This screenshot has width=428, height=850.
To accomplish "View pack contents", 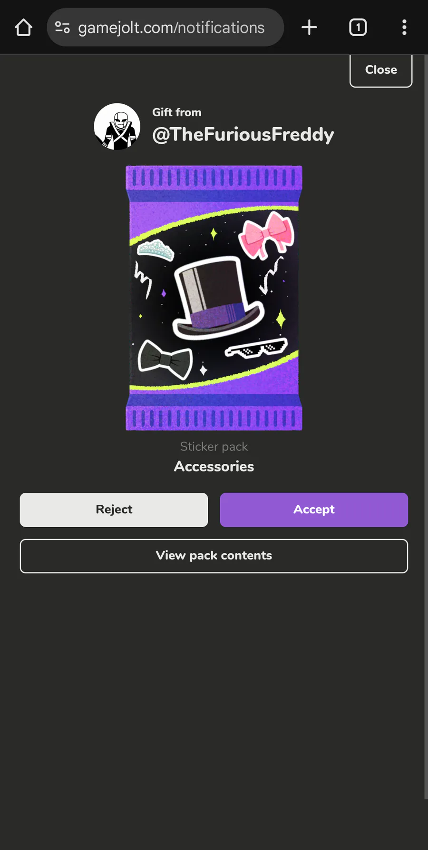I will point(214,556).
